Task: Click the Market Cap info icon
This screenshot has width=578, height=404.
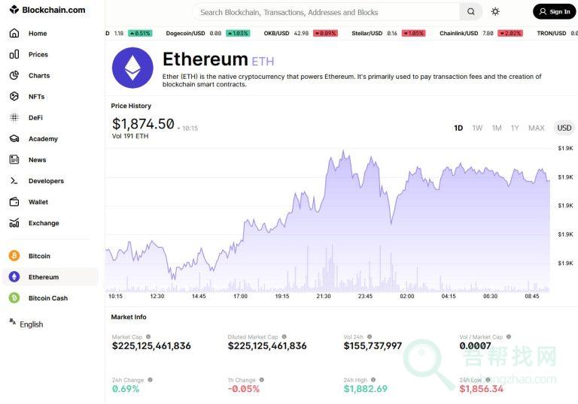Action: [148, 337]
